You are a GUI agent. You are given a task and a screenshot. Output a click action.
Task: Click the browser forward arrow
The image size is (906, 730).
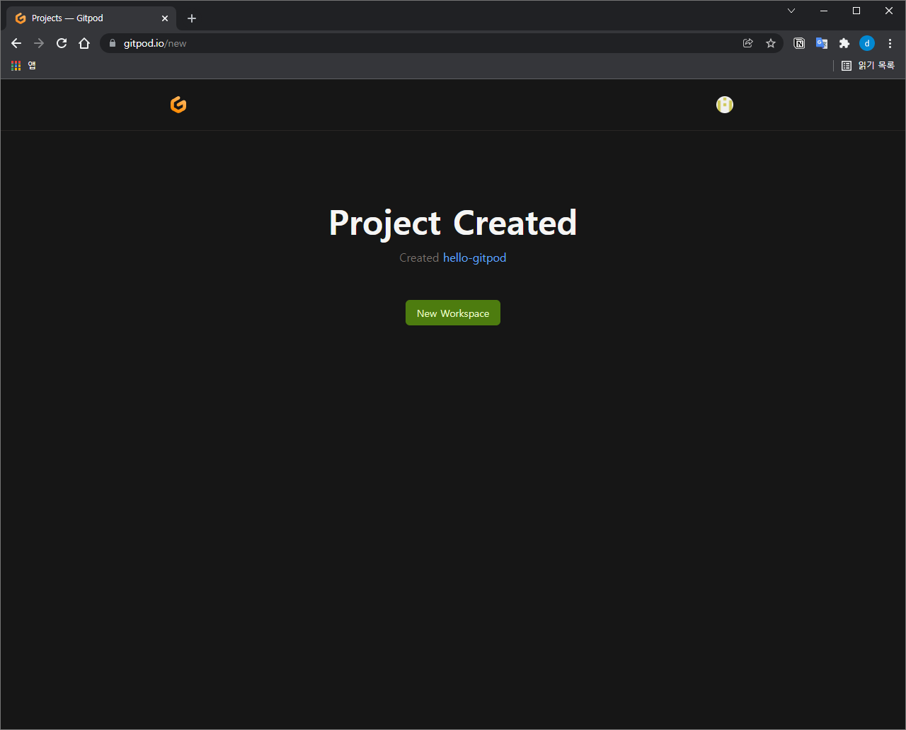pos(39,43)
